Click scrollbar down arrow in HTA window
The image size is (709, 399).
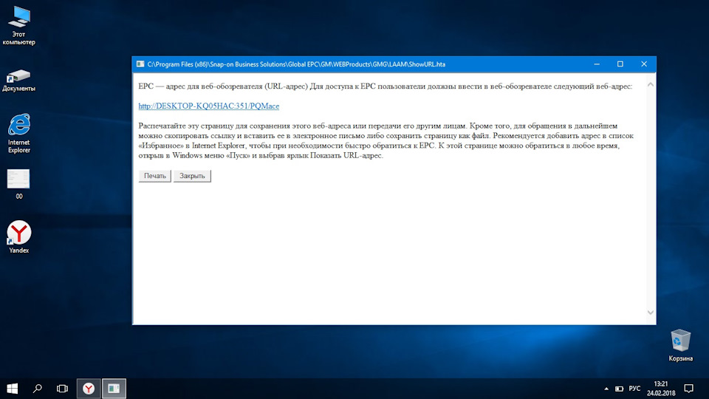[650, 312]
